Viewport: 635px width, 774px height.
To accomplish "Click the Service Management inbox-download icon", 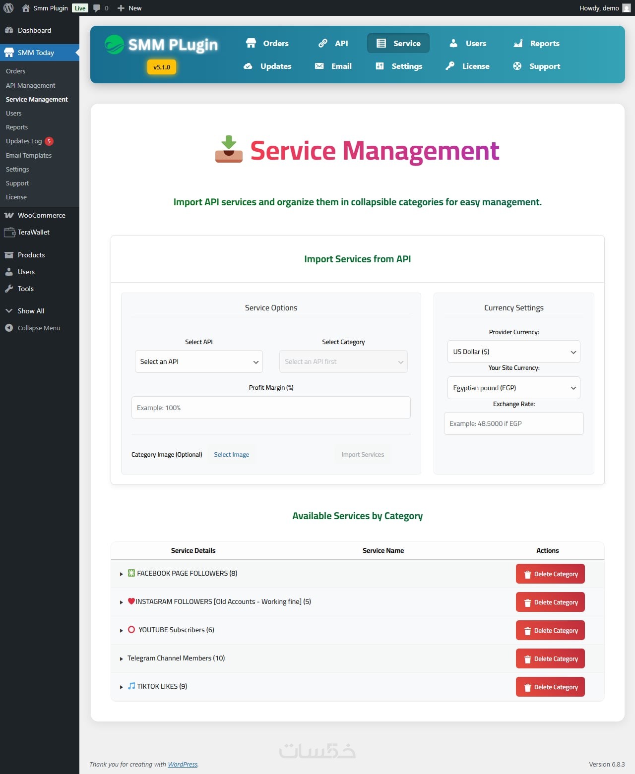I will [229, 149].
